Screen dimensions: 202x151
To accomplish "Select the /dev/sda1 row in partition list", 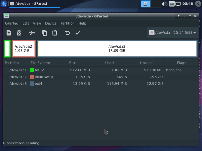I will pyautogui.click(x=101, y=70).
